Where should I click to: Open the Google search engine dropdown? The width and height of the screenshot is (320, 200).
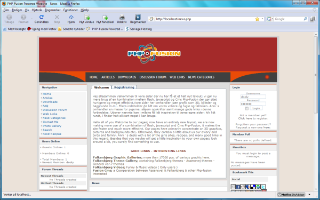pos(270,19)
